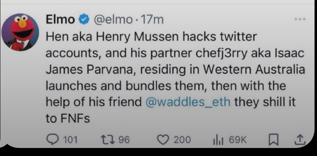Click the display name Elmo
317x156 pixels.
pos(60,20)
